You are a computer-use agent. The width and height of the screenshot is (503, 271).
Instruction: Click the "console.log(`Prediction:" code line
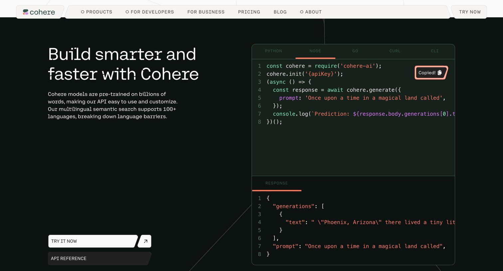click(x=364, y=114)
